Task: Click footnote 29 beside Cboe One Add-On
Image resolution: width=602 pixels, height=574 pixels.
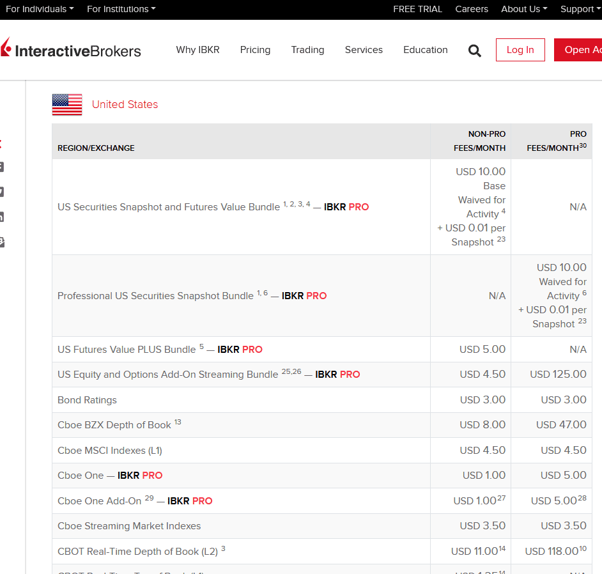Action: point(150,498)
